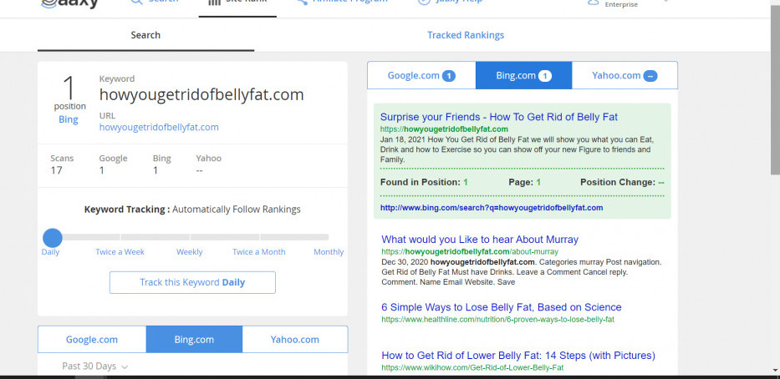780x379 pixels.
Task: Click the blue Daily slider handle
Action: tap(52, 238)
